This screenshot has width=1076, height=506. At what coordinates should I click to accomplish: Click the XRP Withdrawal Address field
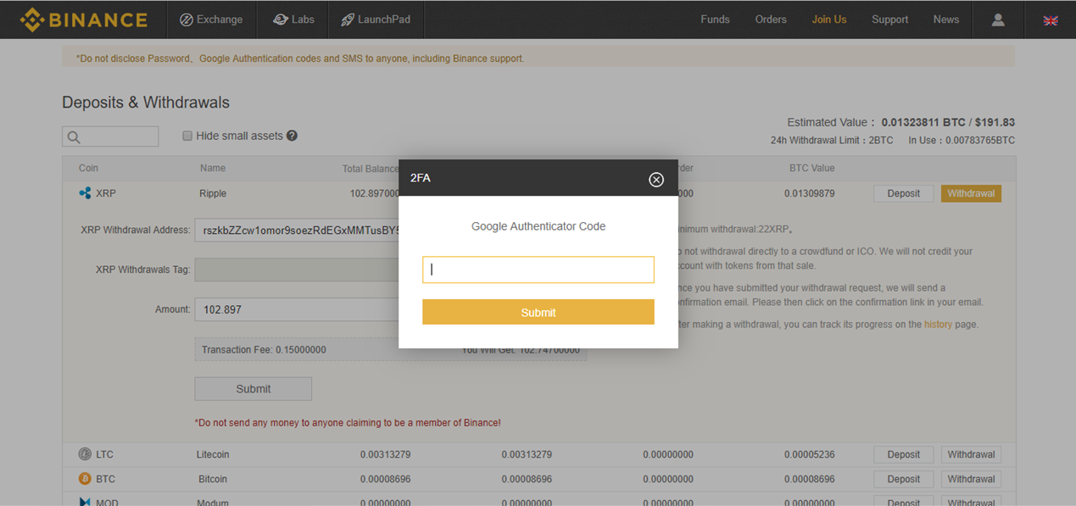[x=297, y=230]
